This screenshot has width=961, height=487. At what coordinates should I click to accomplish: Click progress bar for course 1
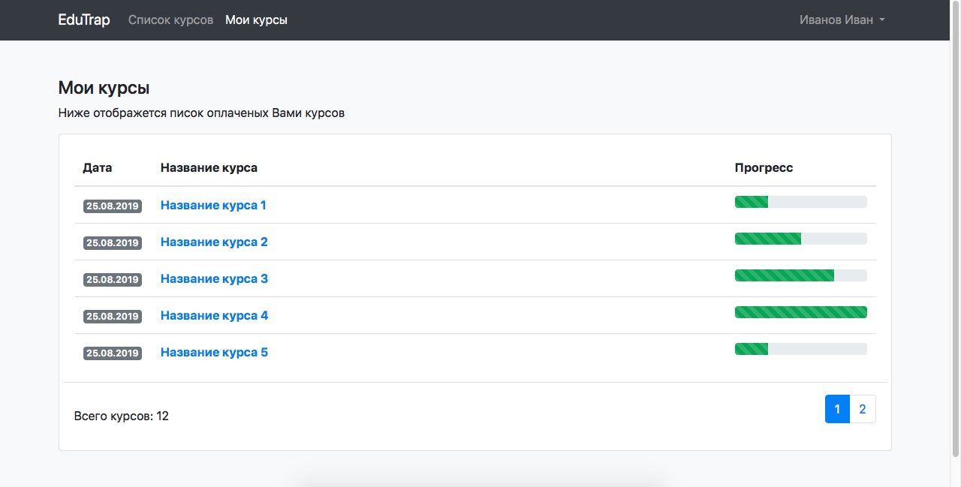pyautogui.click(x=800, y=202)
